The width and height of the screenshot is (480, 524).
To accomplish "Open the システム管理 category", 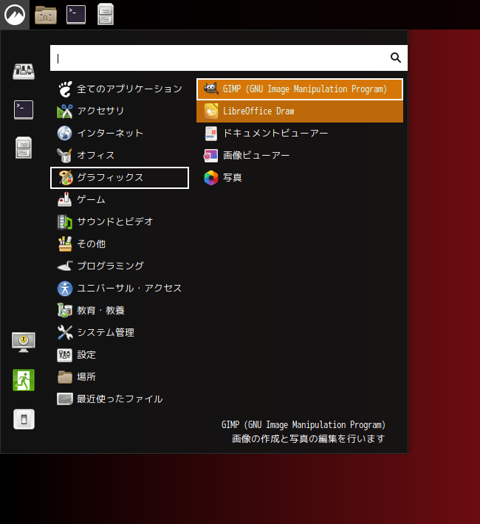I will [120, 333].
